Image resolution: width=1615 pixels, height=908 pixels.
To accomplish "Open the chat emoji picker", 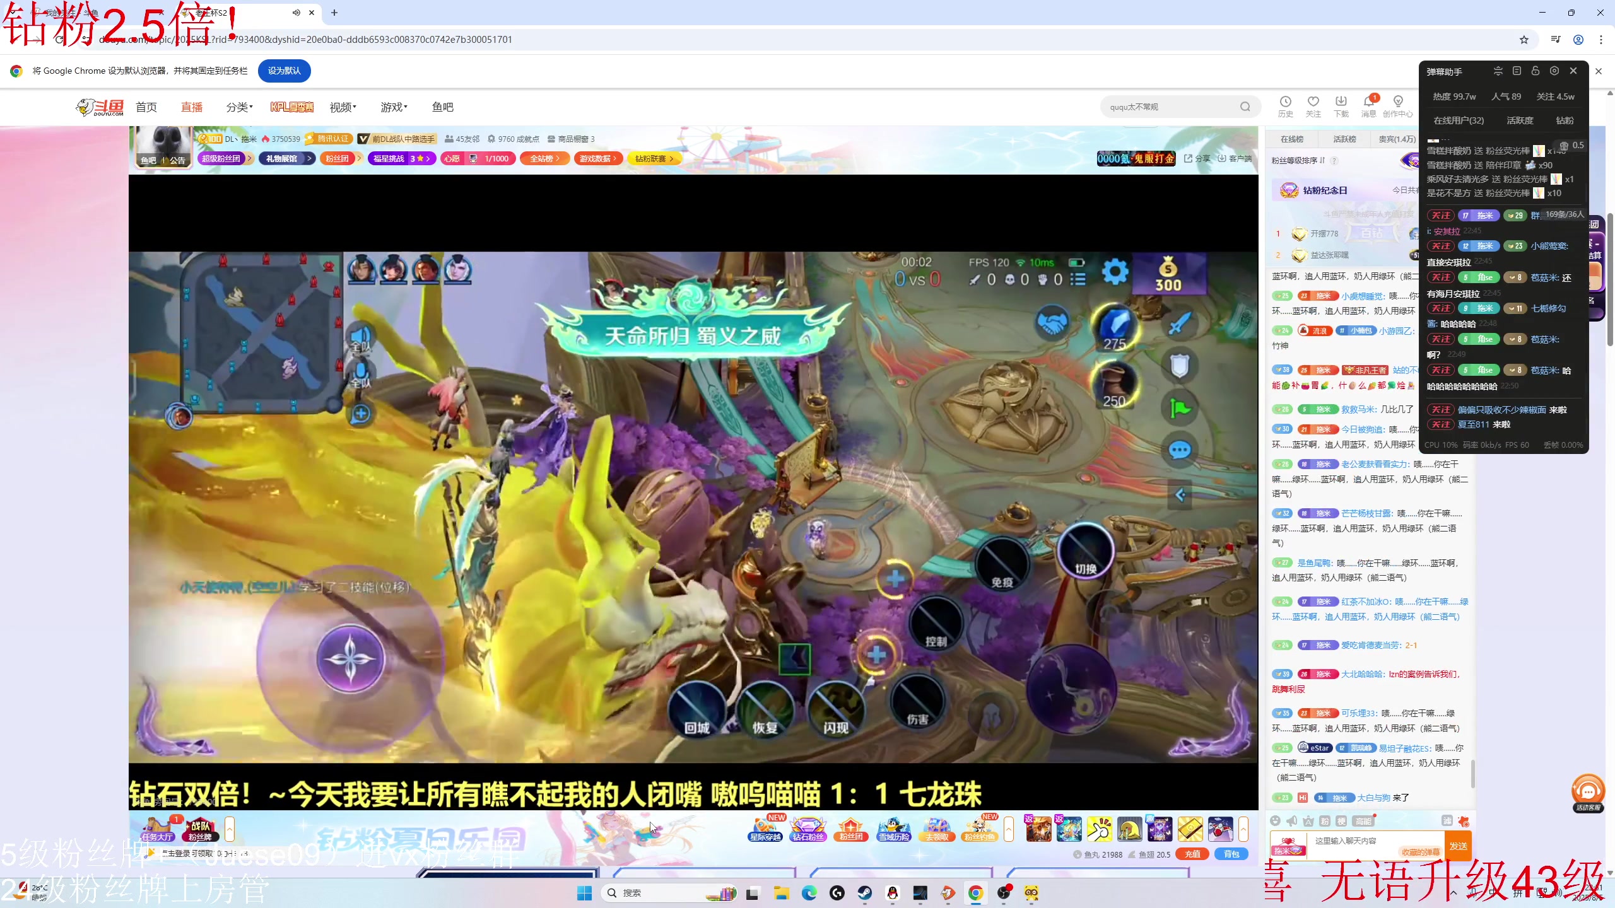I will coord(1276,821).
